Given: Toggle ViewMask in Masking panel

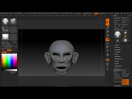Looking at the screenshot, I should pos(117,70).
